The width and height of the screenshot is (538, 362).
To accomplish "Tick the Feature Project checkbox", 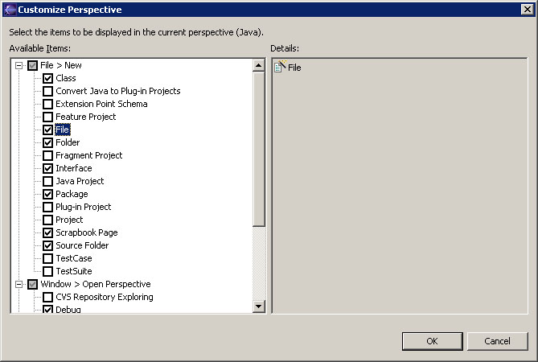I will (47, 117).
